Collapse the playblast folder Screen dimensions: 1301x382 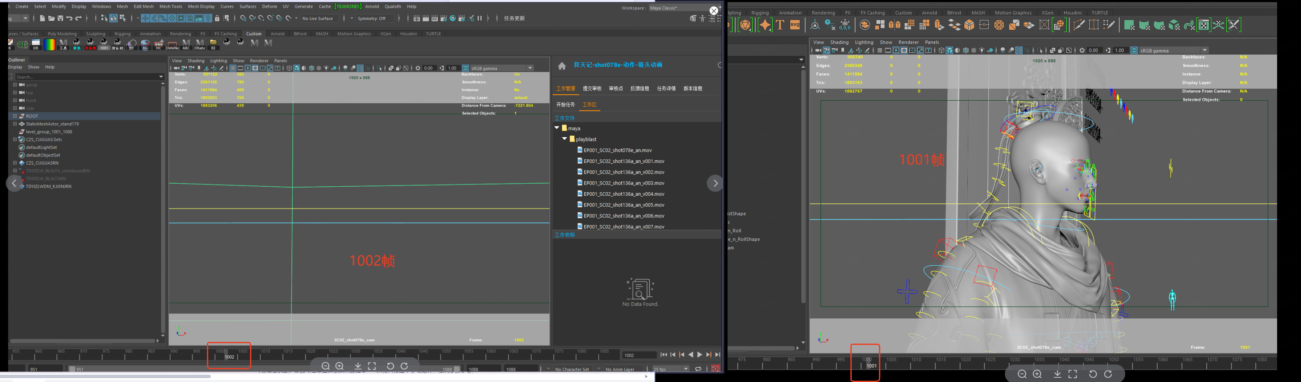565,139
